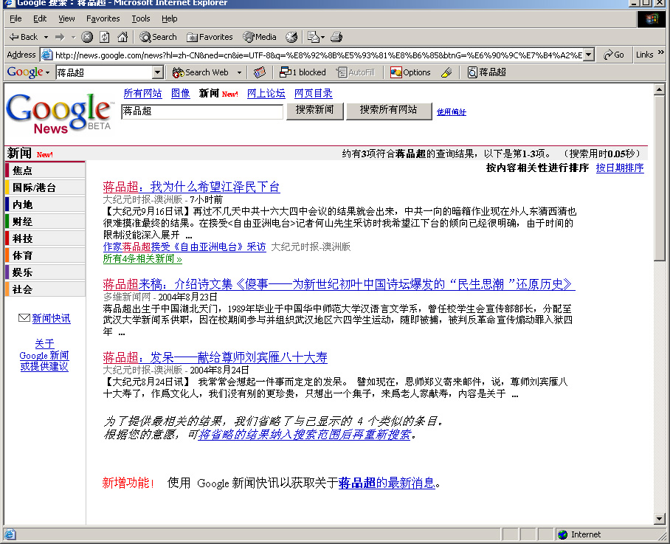
Task: Click the Refresh page icon
Action: pos(105,37)
